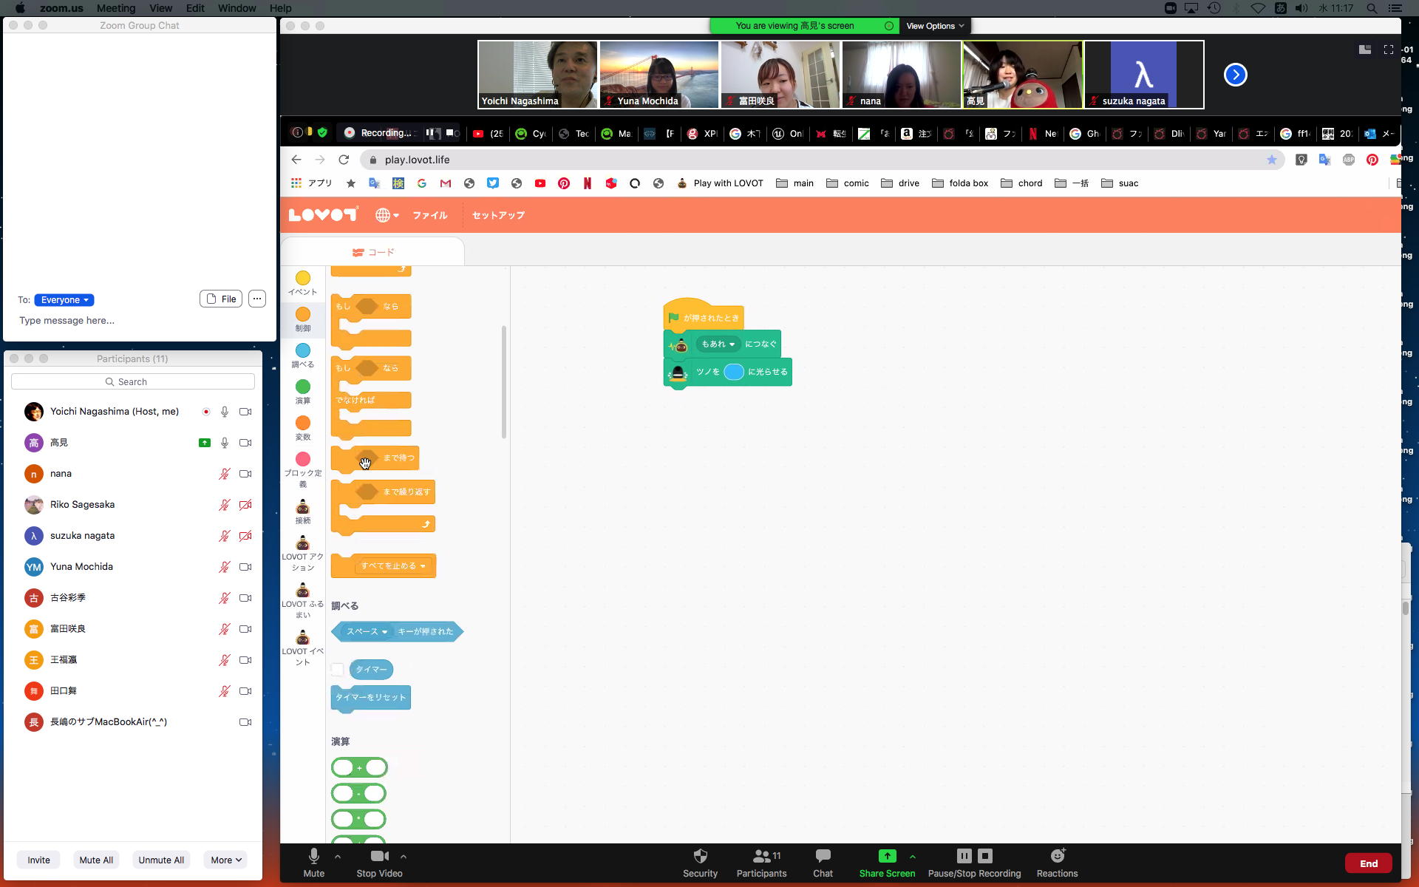Click the red End meeting button
This screenshot has height=887, width=1419.
pos(1368,863)
